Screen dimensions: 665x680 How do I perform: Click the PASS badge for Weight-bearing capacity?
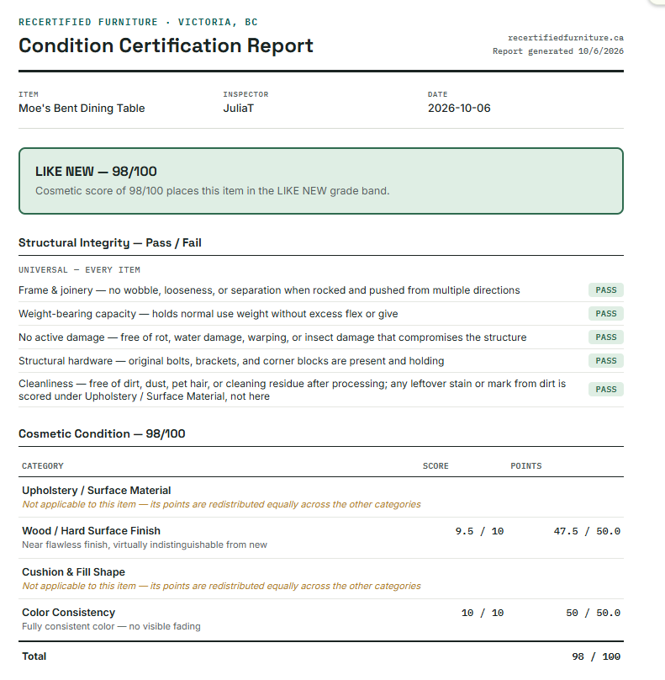(605, 314)
